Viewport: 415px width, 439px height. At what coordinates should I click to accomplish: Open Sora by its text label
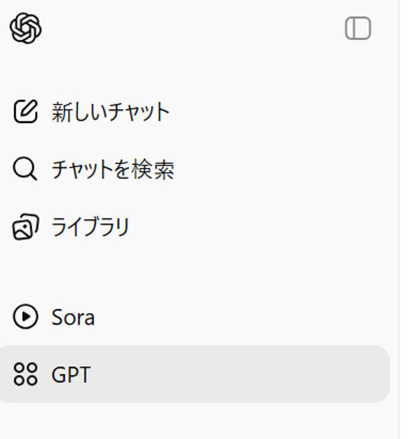click(73, 317)
